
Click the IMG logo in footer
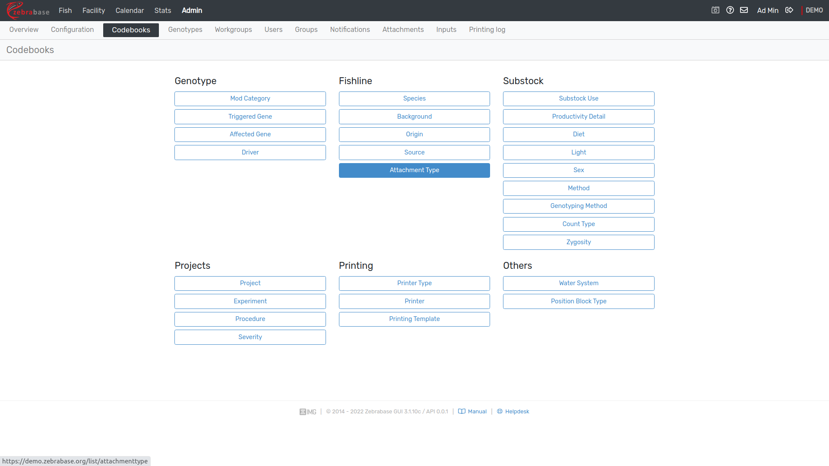[308, 412]
